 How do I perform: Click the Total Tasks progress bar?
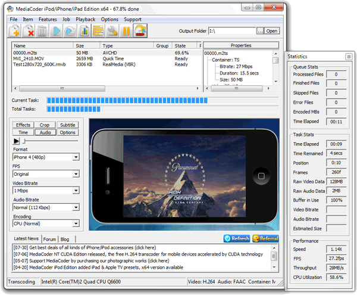click(162, 109)
